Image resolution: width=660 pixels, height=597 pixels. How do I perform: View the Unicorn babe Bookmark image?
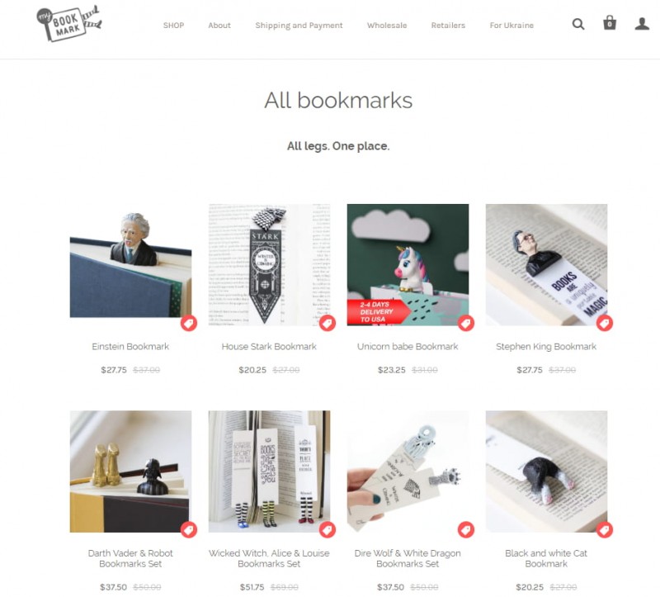pos(408,264)
